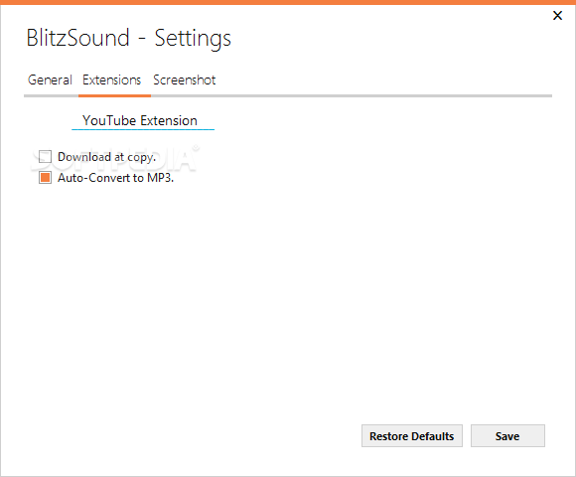Enable the Download at copy checkbox
Image resolution: width=576 pixels, height=477 pixels.
coord(45,157)
